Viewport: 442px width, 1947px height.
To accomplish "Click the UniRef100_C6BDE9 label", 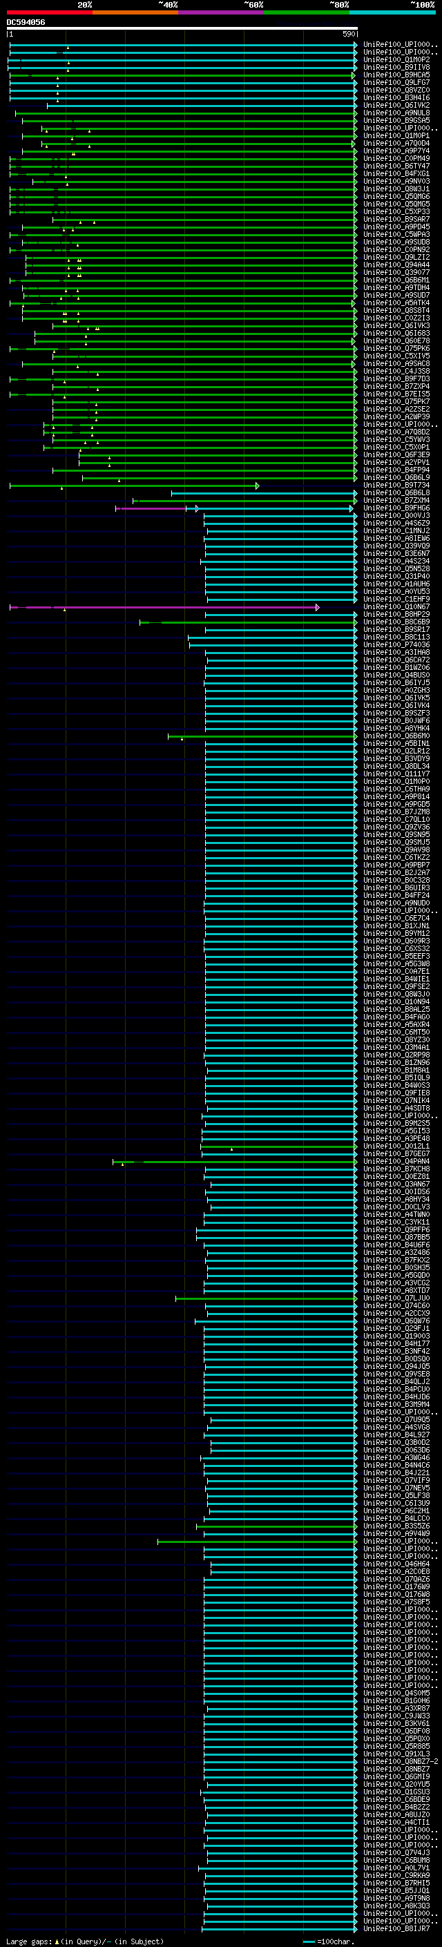I will click(x=396, y=1799).
